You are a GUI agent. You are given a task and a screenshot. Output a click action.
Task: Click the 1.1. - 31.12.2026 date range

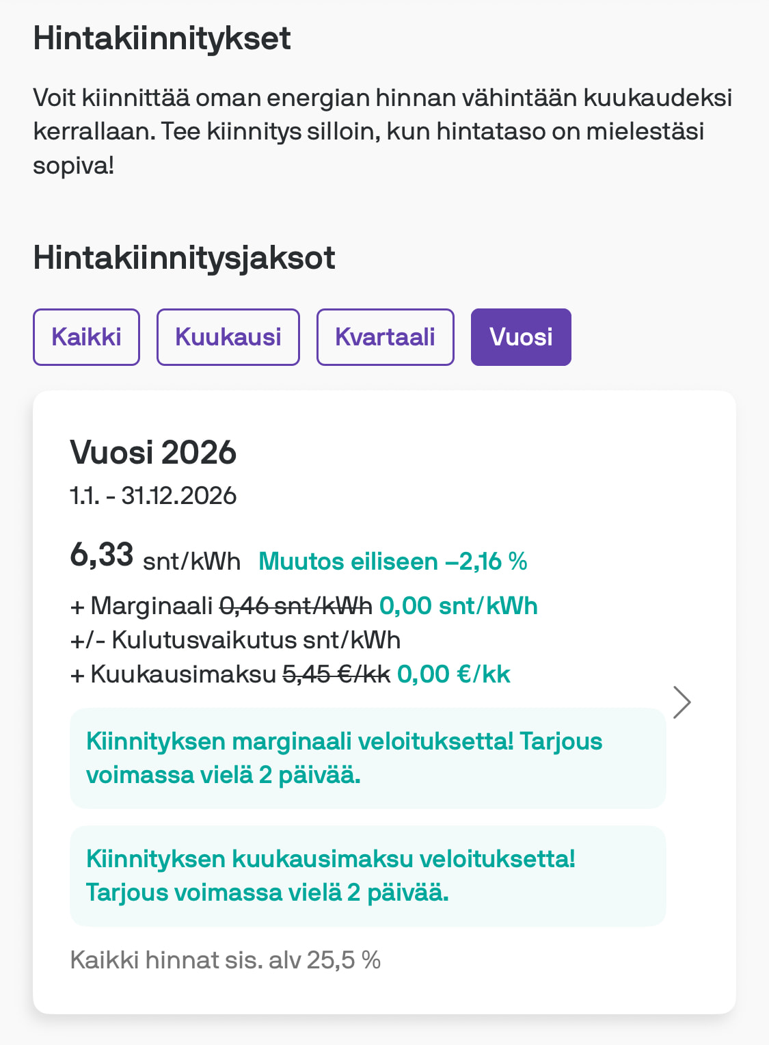click(x=153, y=496)
